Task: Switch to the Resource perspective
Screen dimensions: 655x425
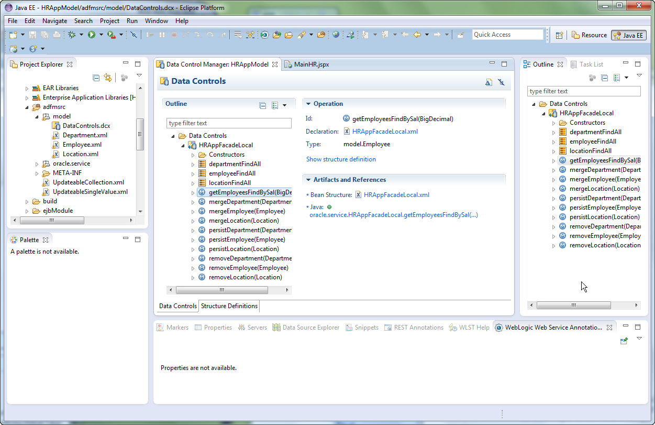Action: pos(589,35)
